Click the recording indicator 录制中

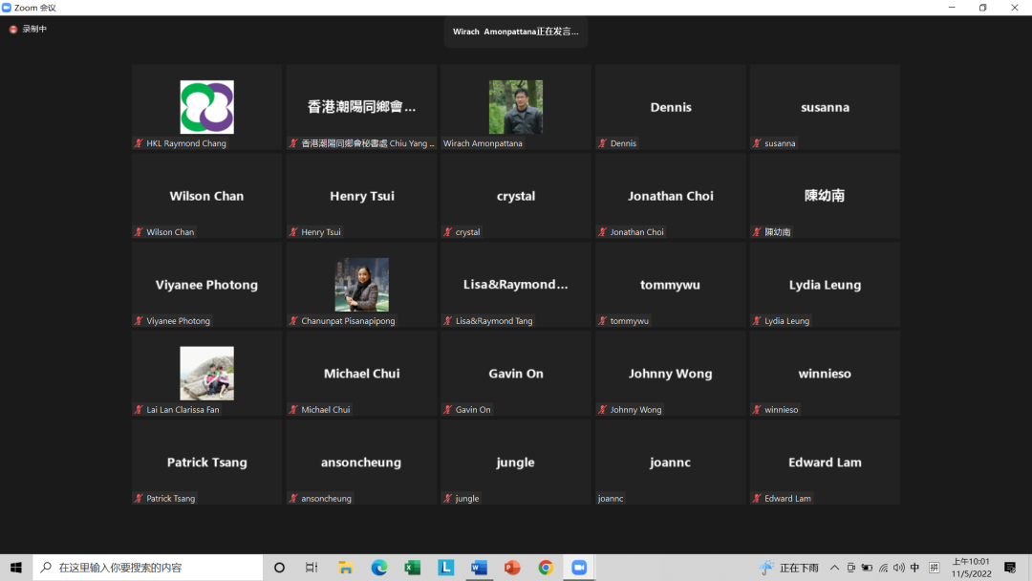pos(29,29)
